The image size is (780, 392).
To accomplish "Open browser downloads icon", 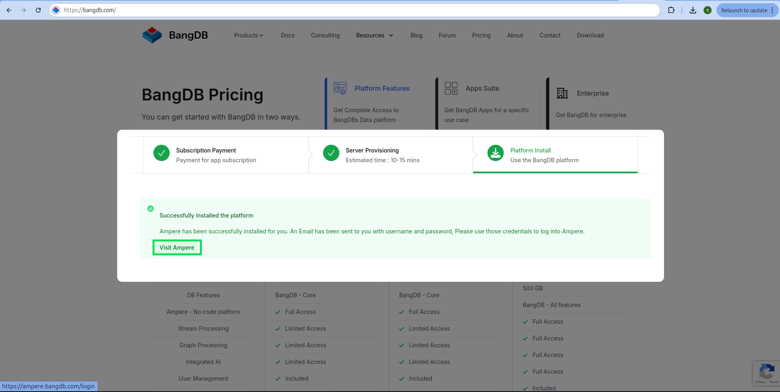I will pos(693,10).
